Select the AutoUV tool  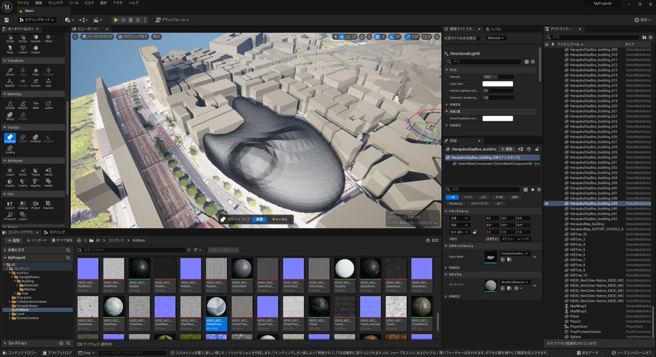(10, 205)
